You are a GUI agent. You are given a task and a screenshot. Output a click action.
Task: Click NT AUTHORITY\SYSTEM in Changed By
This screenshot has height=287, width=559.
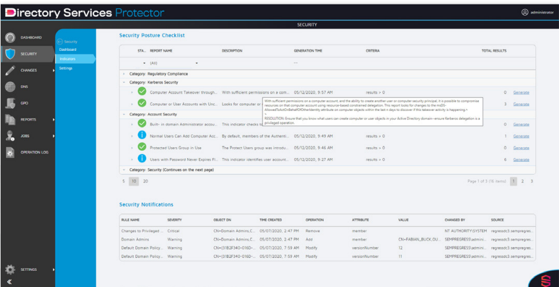pos(466,231)
